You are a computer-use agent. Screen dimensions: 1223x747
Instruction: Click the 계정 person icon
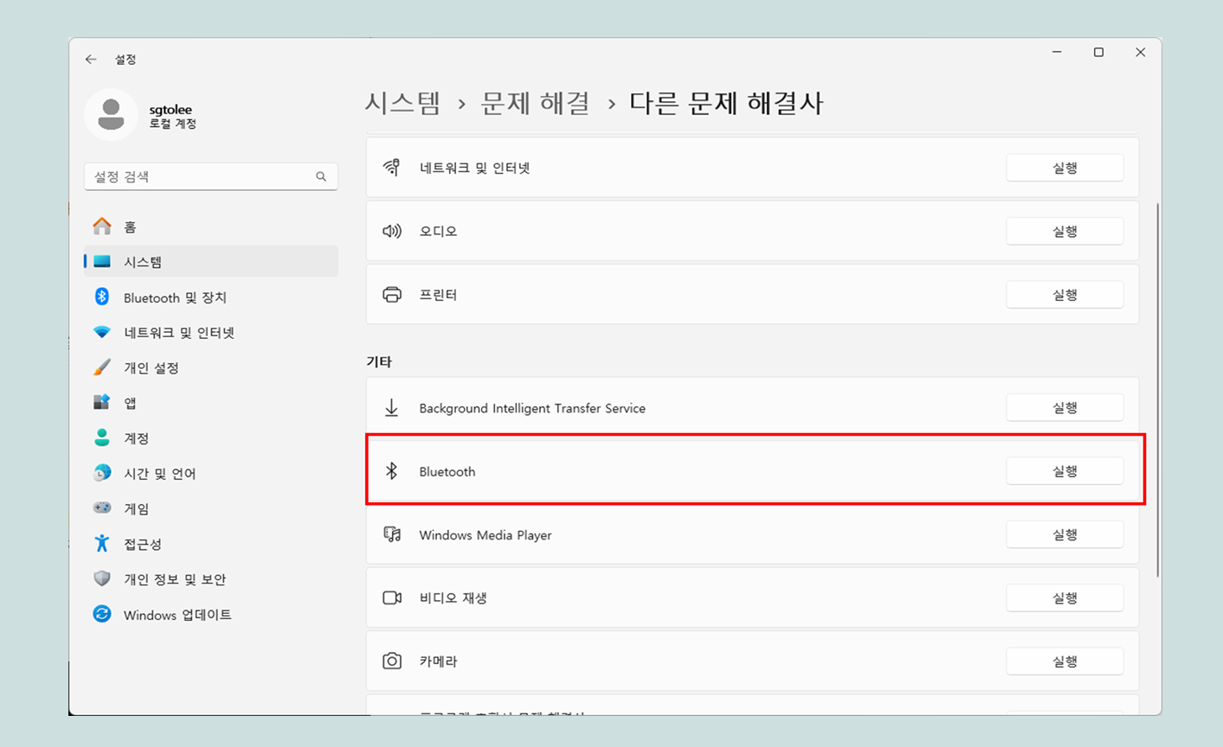click(x=102, y=438)
